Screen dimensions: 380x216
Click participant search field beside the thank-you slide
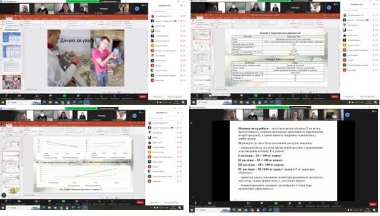(x=168, y=11)
